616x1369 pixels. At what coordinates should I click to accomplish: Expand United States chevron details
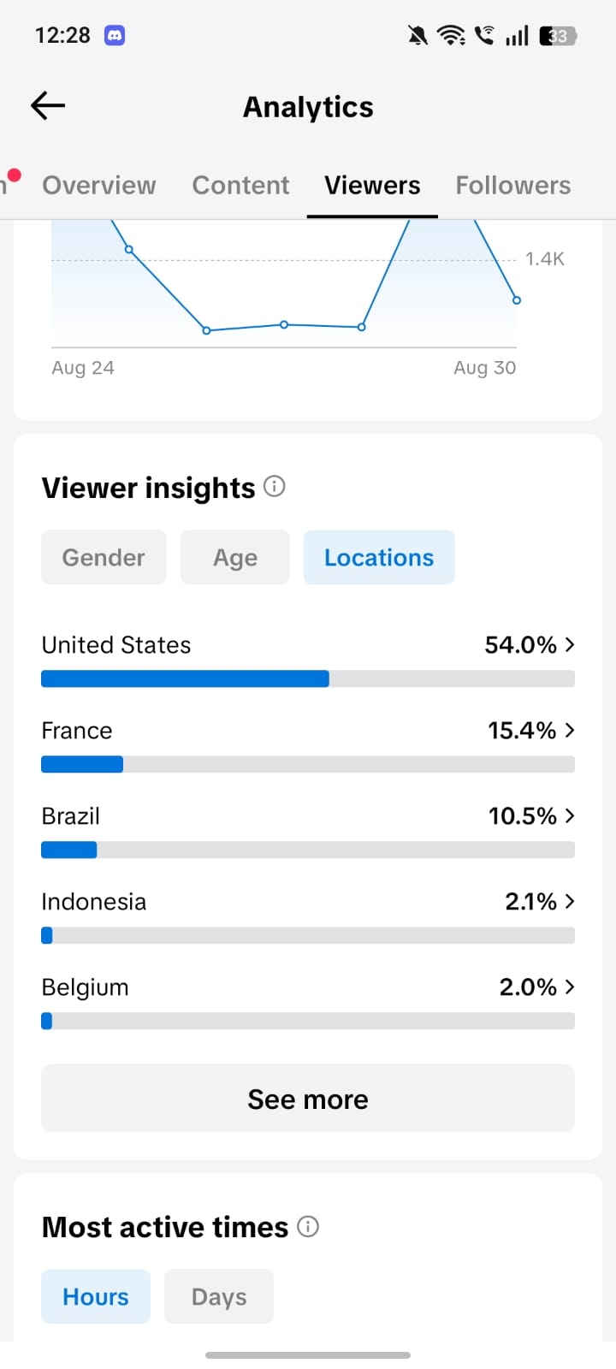point(570,644)
